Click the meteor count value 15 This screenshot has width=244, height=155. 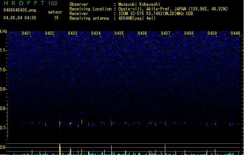tap(56, 18)
